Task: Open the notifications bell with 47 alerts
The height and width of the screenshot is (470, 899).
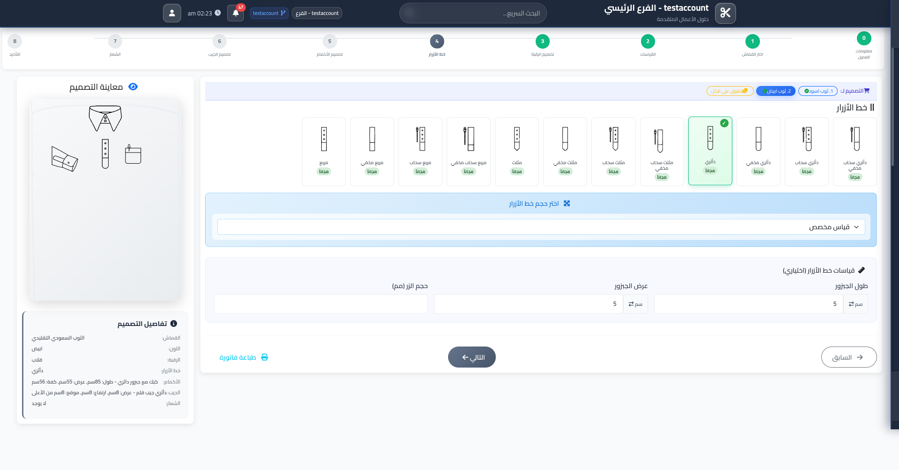Action: [235, 13]
